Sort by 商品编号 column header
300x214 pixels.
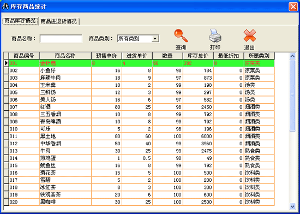pos(24,56)
